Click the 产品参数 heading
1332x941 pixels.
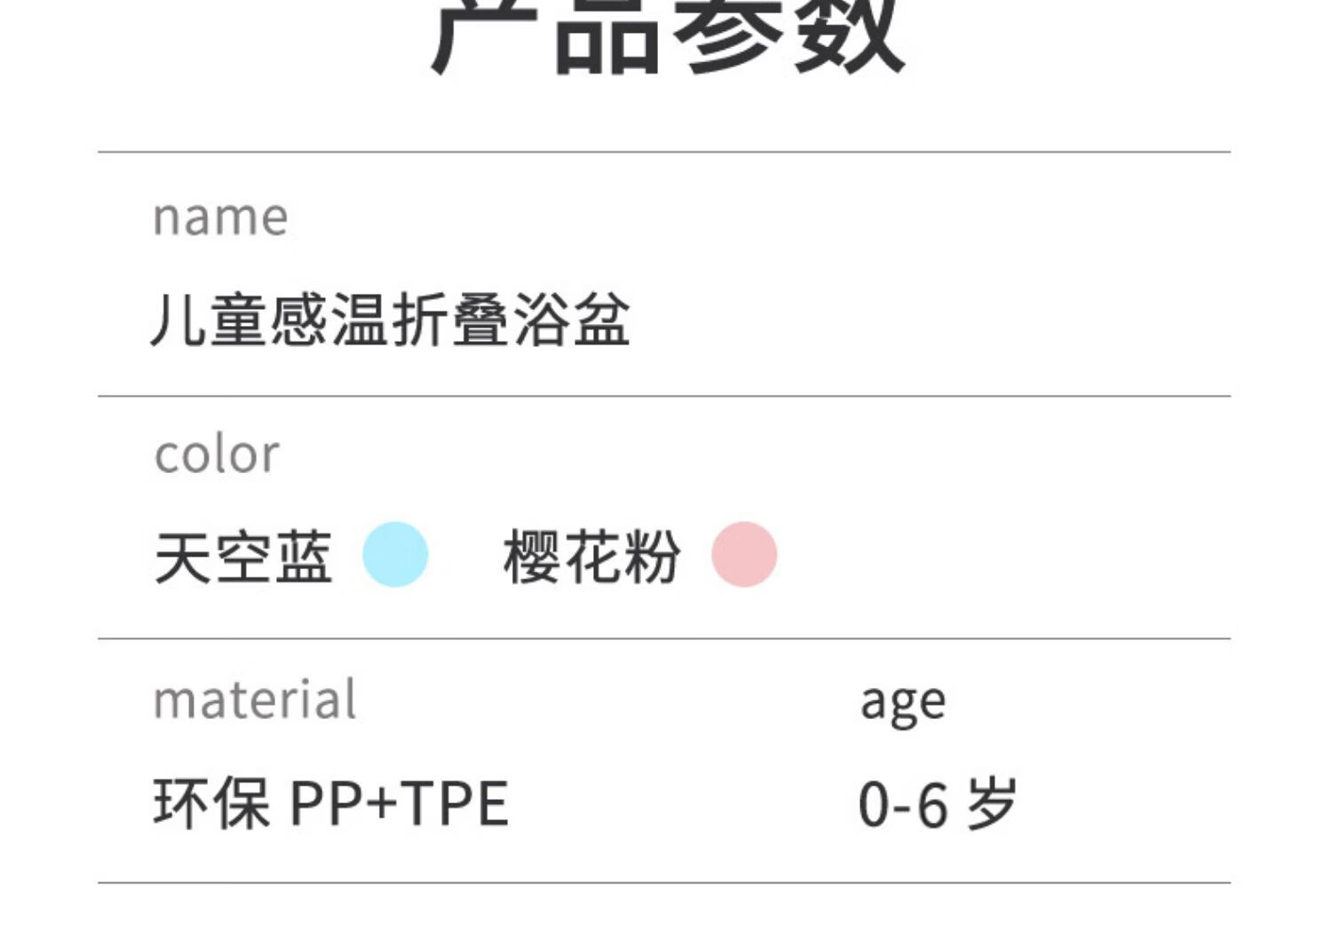coord(668,36)
